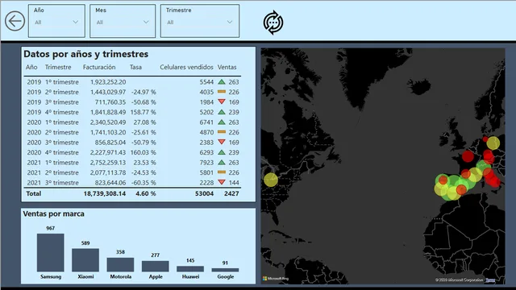Open the Terms link on the map

click(490, 280)
